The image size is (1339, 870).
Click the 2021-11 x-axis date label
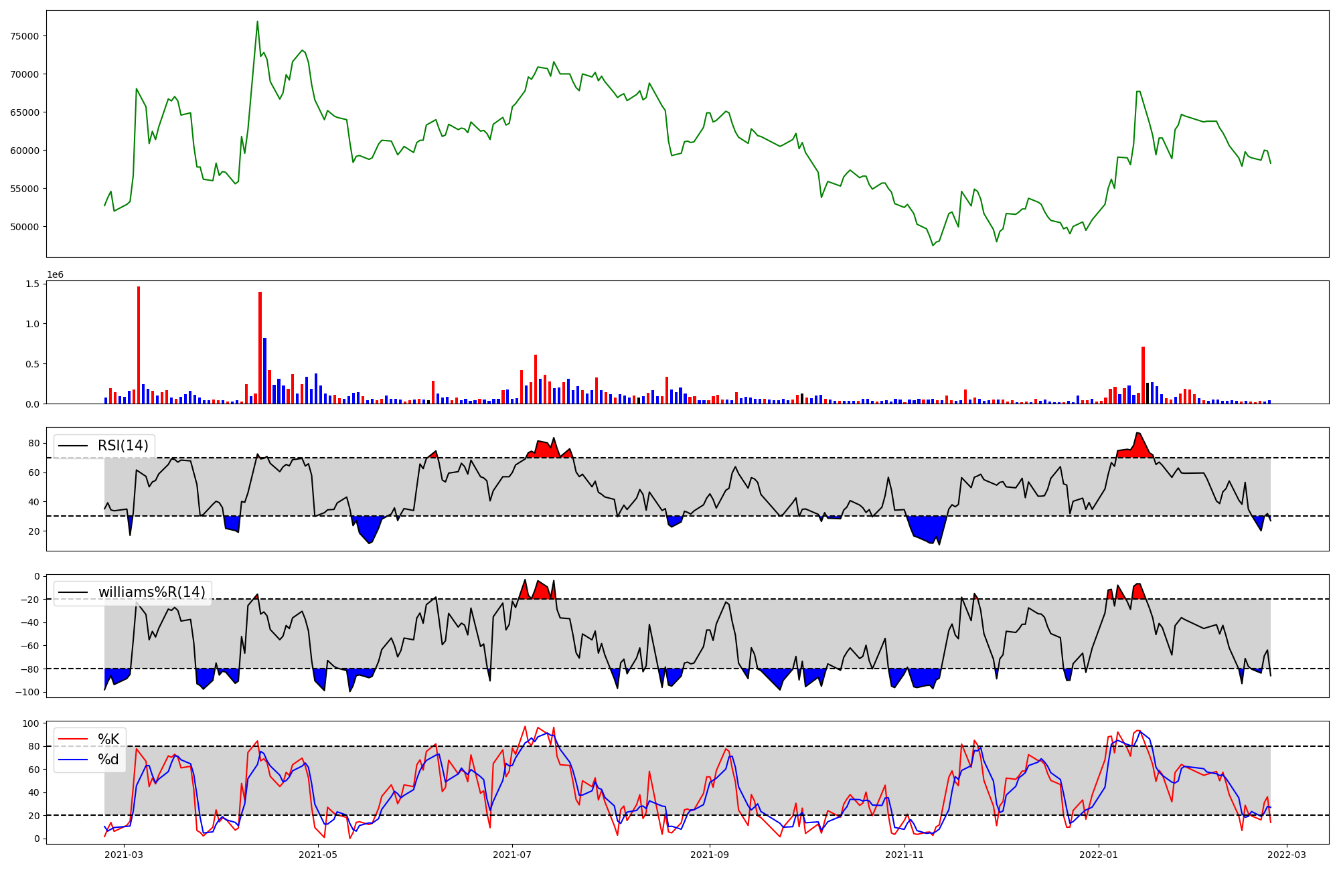tap(904, 855)
